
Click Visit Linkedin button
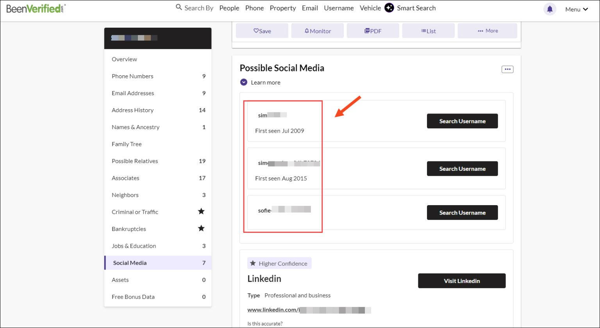(x=462, y=281)
